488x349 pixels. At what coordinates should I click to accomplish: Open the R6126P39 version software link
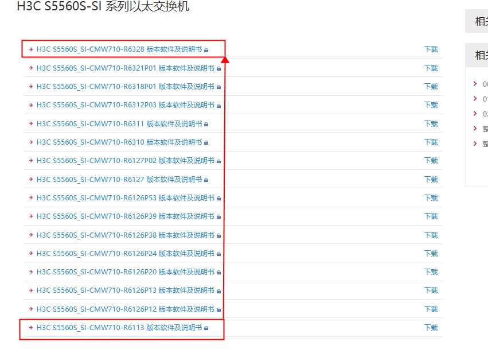coord(126,216)
